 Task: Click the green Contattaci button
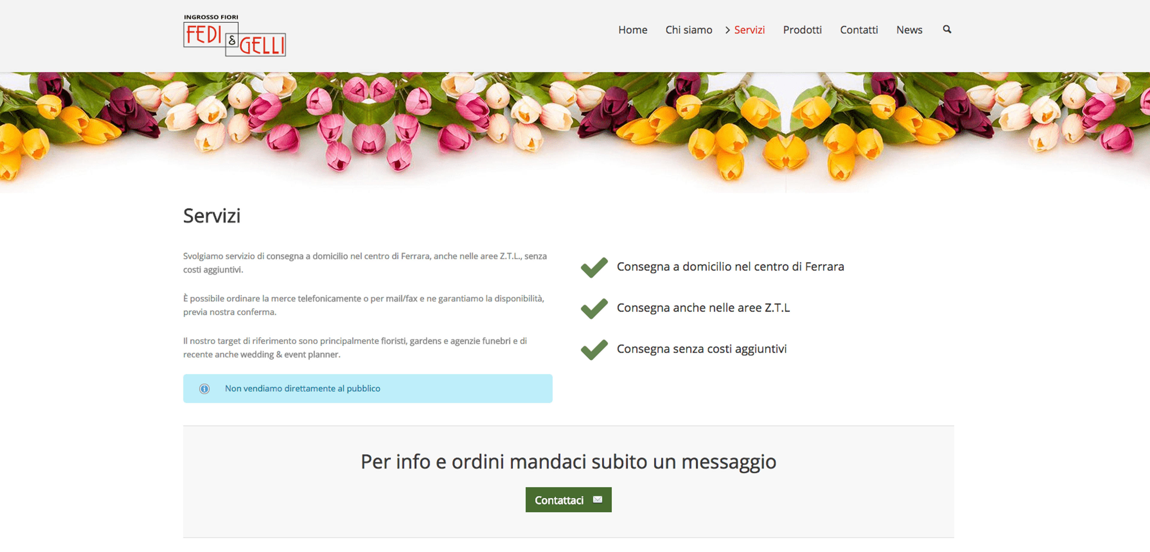[x=568, y=500]
